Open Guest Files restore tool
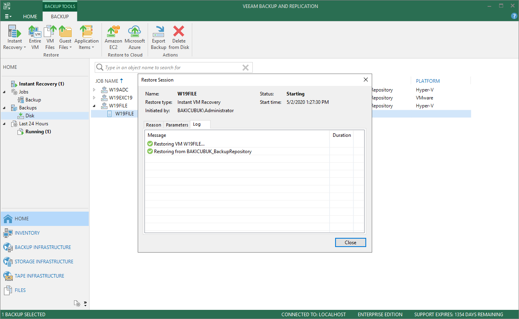This screenshot has width=519, height=319. [x=65, y=37]
